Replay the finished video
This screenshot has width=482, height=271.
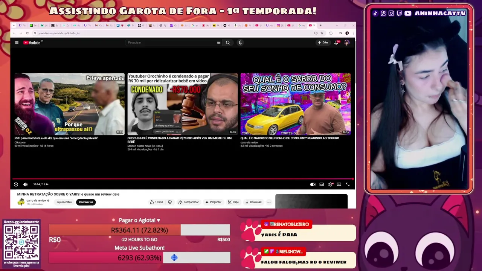(16, 184)
